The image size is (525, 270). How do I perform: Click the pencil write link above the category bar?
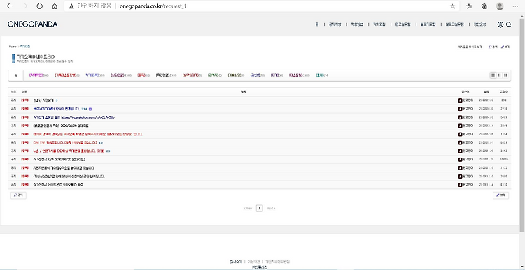pyautogui.click(x=505, y=47)
